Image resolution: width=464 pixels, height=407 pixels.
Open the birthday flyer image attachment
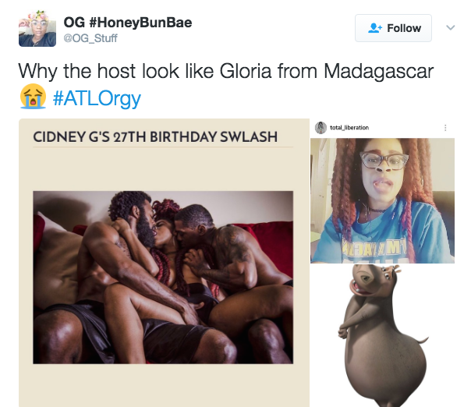click(164, 263)
